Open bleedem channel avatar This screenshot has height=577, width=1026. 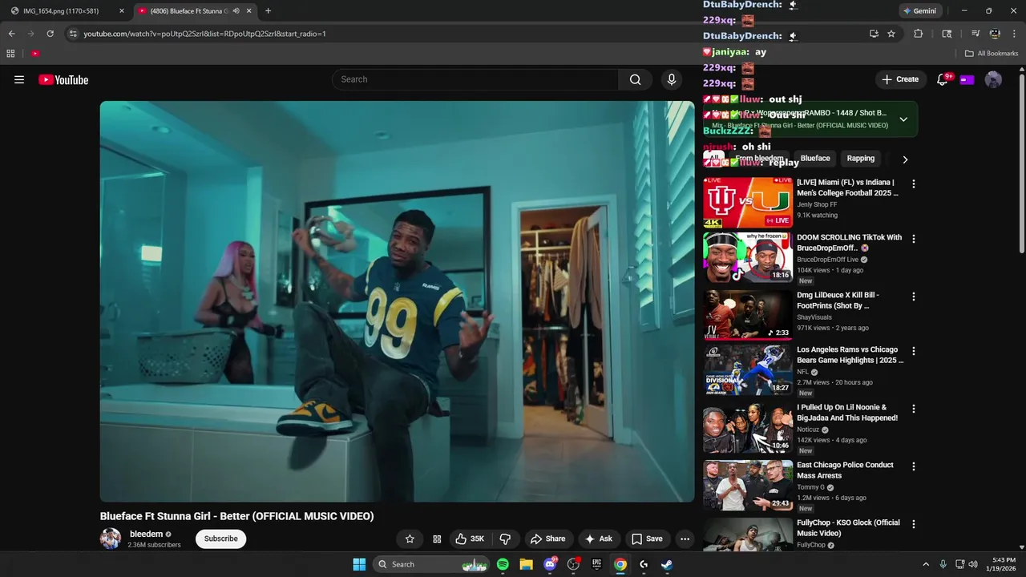111,539
